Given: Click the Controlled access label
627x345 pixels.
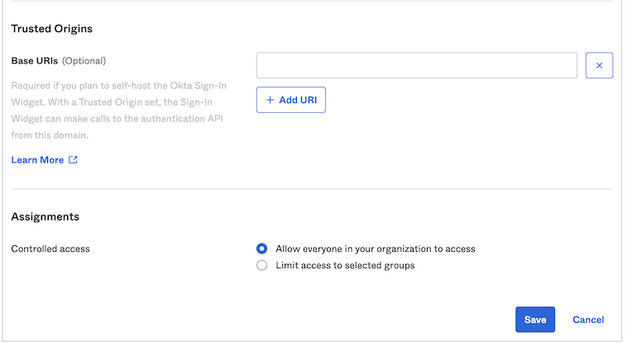Looking at the screenshot, I should click(50, 248).
